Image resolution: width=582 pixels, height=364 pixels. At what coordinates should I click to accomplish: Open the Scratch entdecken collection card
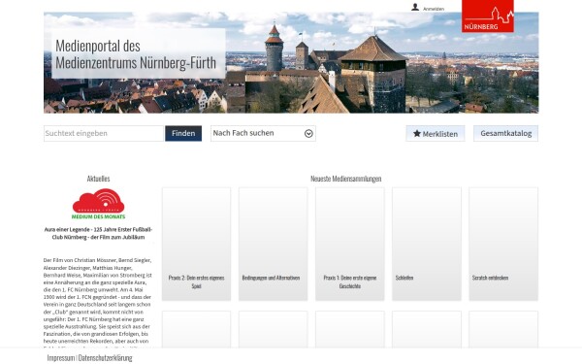click(x=503, y=244)
